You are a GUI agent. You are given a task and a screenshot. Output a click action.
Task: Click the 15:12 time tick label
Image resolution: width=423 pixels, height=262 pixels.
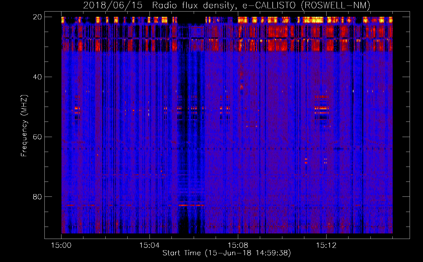pos(326,245)
